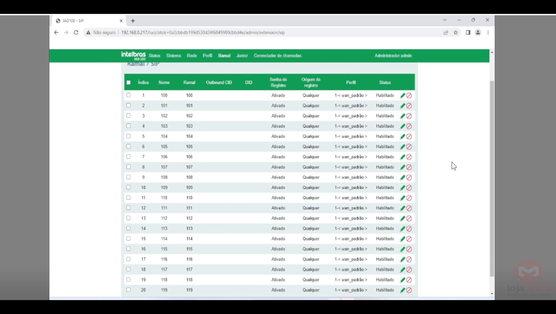
Task: Click the Não seguro security warning
Action: [x=101, y=32]
